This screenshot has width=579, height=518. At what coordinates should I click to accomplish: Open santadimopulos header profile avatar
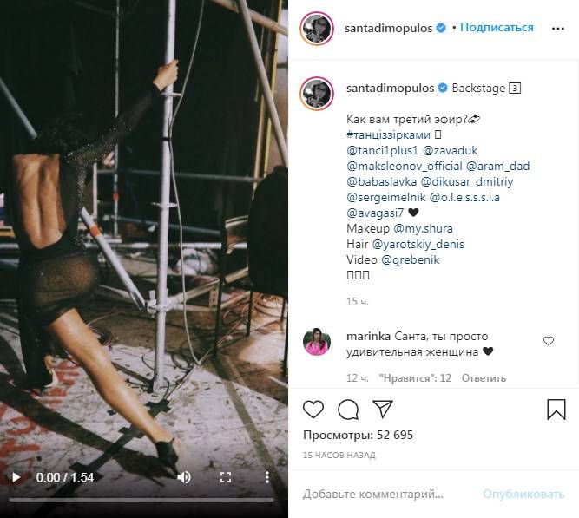(317, 29)
